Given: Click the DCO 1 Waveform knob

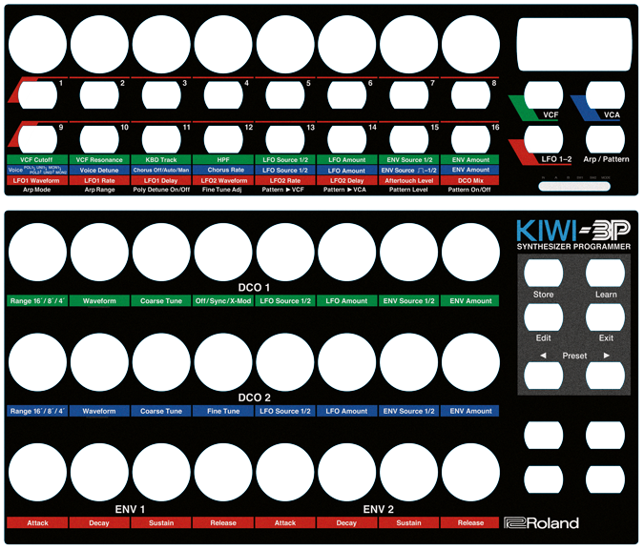Looking at the screenshot, I should click(99, 252).
